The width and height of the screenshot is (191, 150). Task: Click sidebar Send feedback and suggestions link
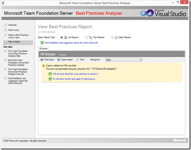18,81
